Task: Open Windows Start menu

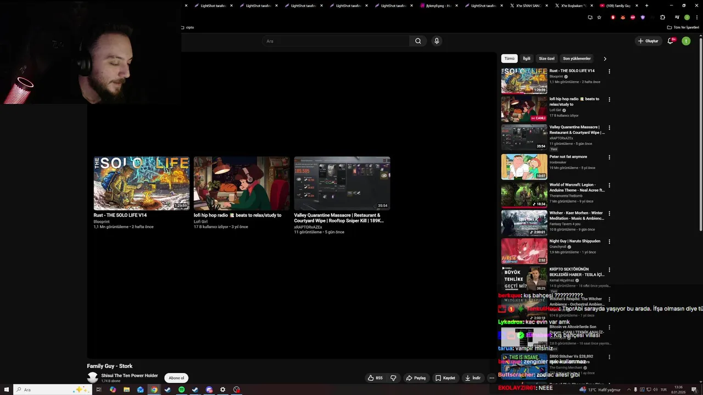Action: coord(5,390)
